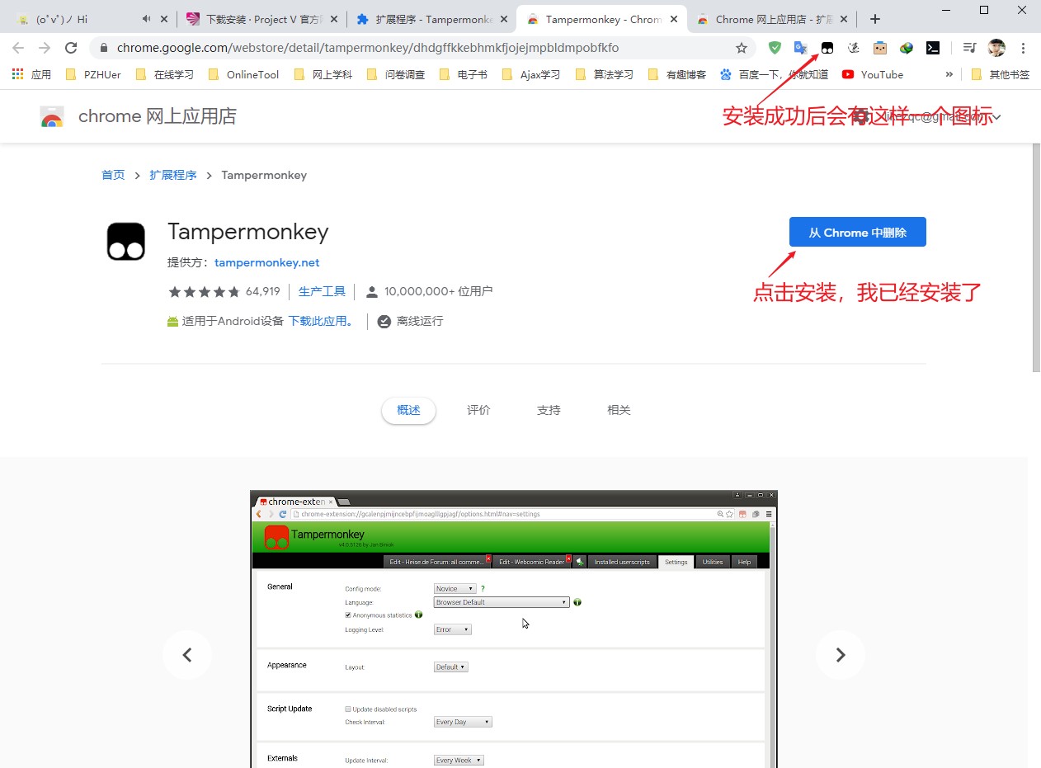The image size is (1041, 768).
Task: Close the 下载安装 Project V tab
Action: coord(333,19)
